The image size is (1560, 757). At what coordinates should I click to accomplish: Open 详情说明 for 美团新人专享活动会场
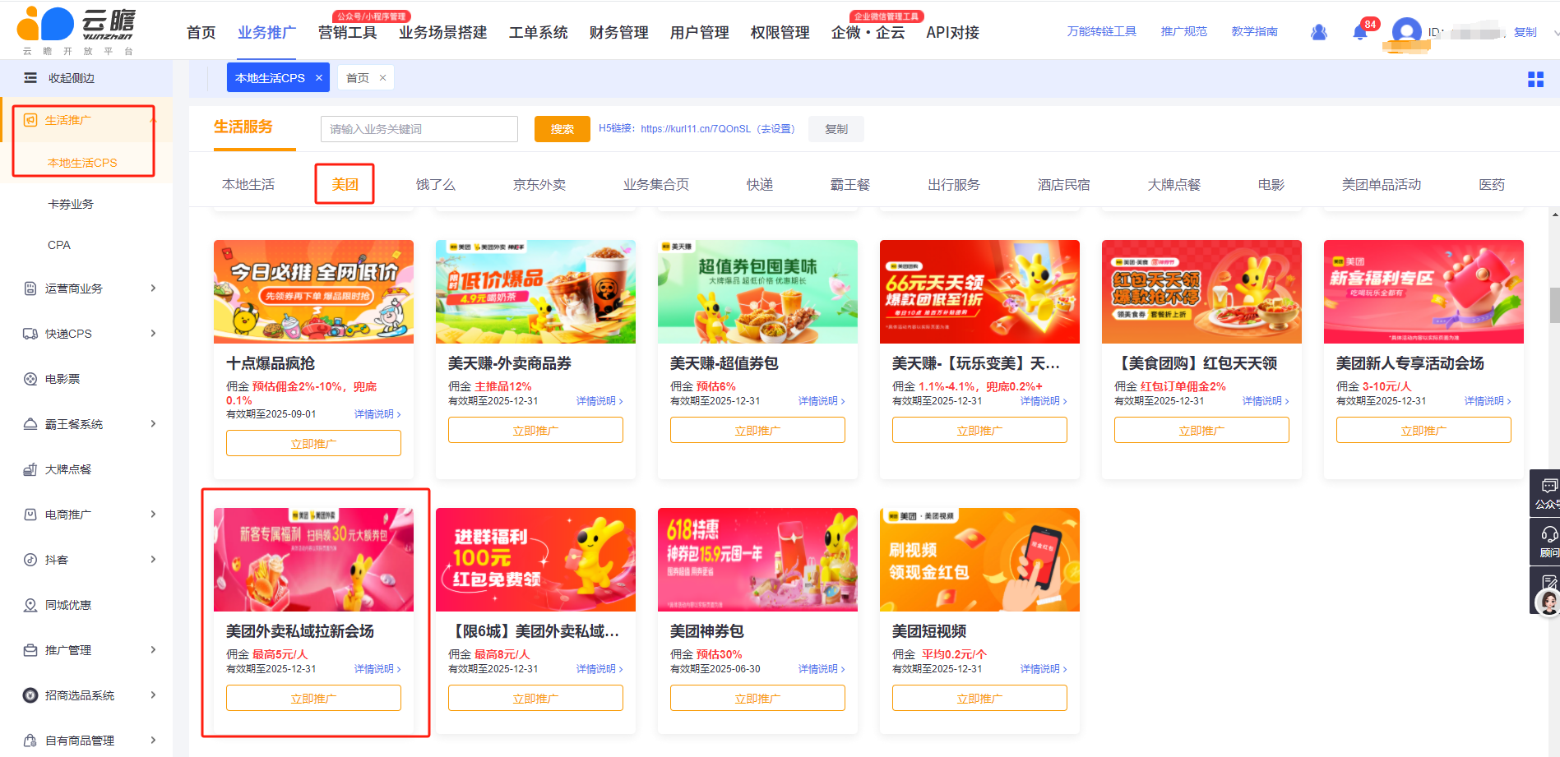tap(1488, 401)
